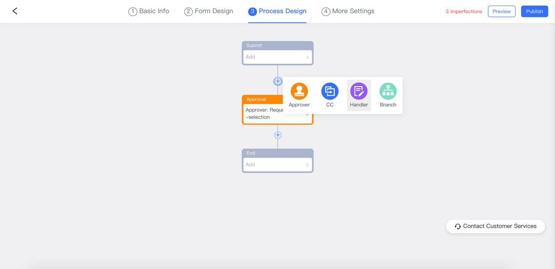Image resolution: width=555 pixels, height=269 pixels.
Task: Open the Approver selection text in Approval node
Action: 263,113
